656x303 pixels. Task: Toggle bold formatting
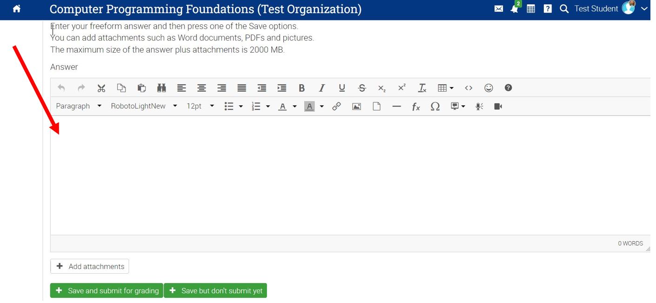(x=301, y=88)
